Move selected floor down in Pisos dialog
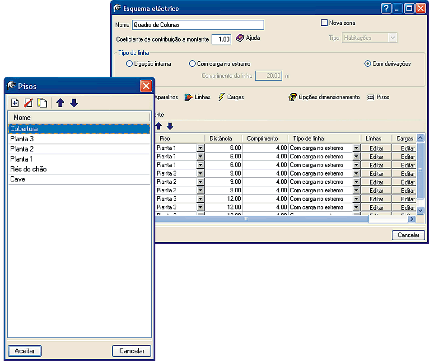 click(74, 103)
